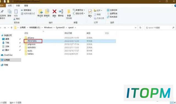Click the red X Delete icon in ribbon

[x=54, y=12]
